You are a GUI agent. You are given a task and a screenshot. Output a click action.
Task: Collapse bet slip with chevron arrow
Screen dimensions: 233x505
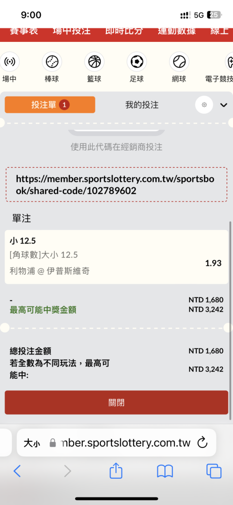(x=223, y=105)
